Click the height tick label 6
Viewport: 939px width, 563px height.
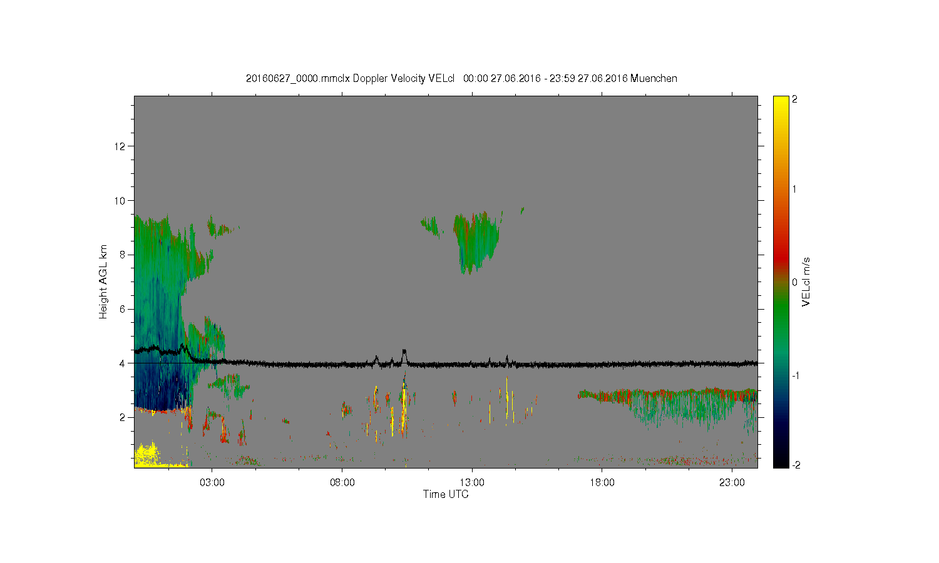coord(123,309)
